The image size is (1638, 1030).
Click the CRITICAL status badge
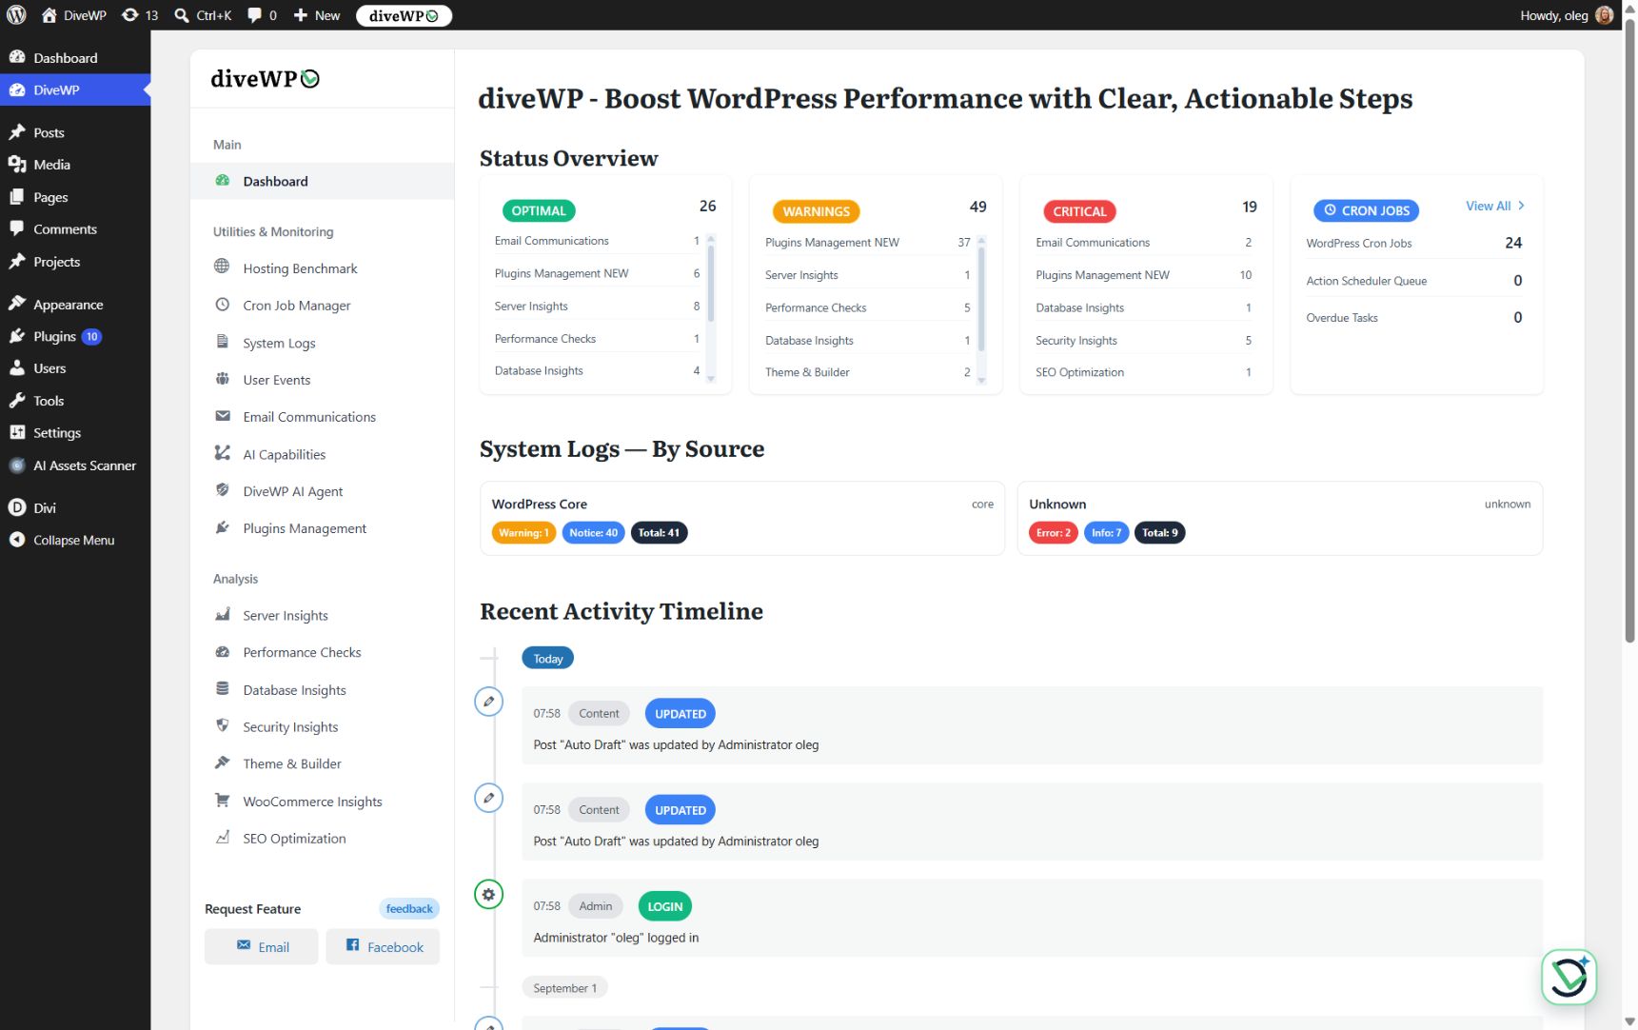1079,211
